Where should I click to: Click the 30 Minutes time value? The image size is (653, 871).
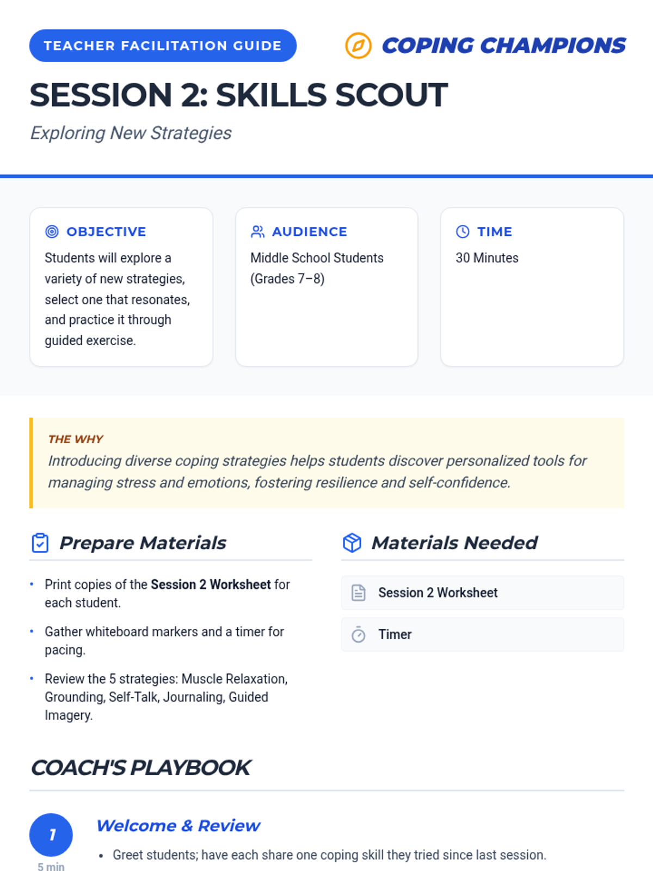487,258
